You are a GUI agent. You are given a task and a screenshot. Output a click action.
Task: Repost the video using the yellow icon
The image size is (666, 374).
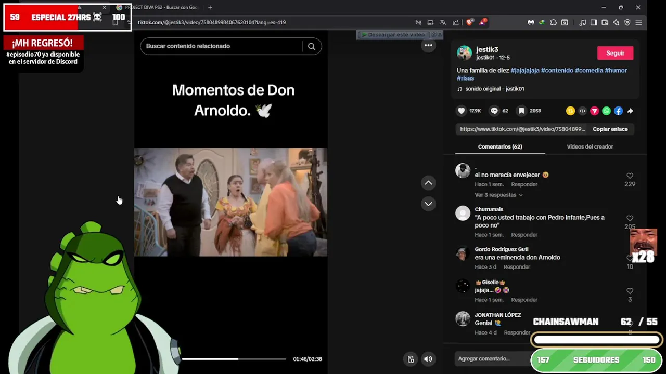(570, 111)
